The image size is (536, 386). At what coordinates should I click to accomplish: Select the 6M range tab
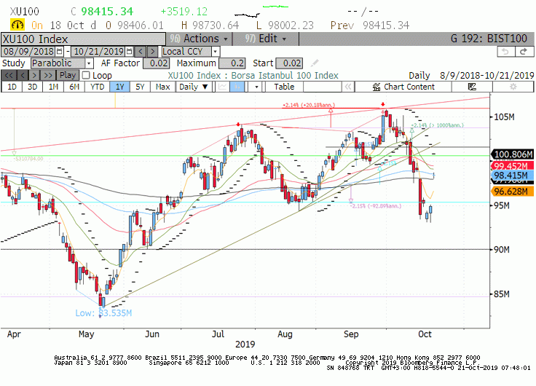point(74,87)
